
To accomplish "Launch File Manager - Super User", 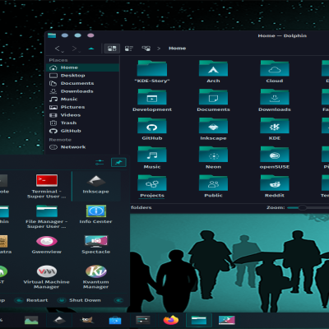I will 47,216.
